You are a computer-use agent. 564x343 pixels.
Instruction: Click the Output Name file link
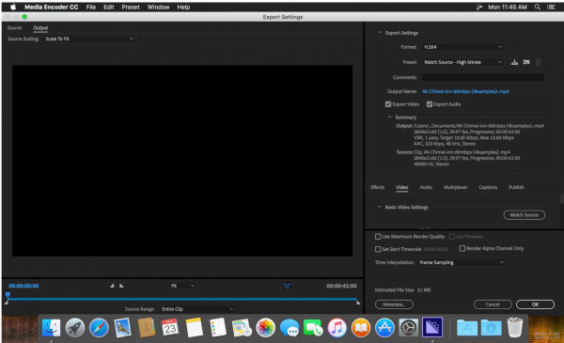[465, 91]
